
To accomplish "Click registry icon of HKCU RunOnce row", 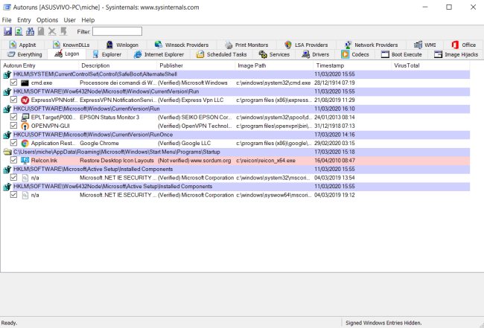I will point(7,135).
